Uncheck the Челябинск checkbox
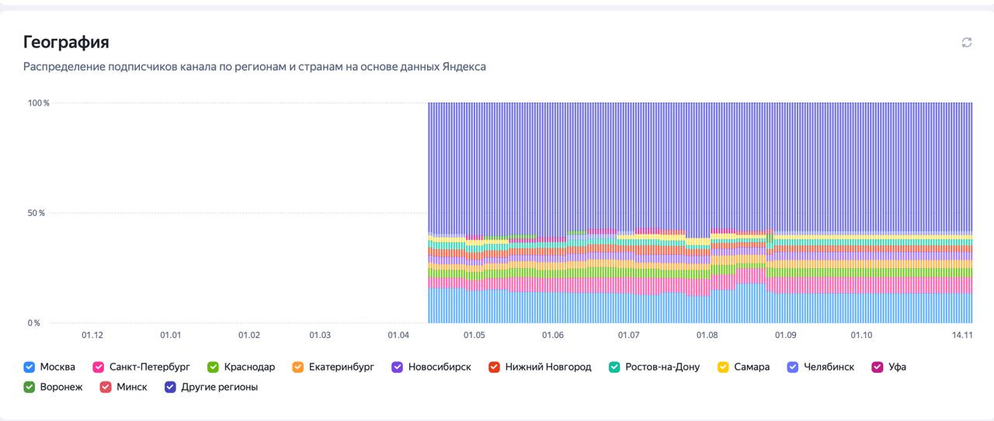The height and width of the screenshot is (421, 994). tap(793, 367)
